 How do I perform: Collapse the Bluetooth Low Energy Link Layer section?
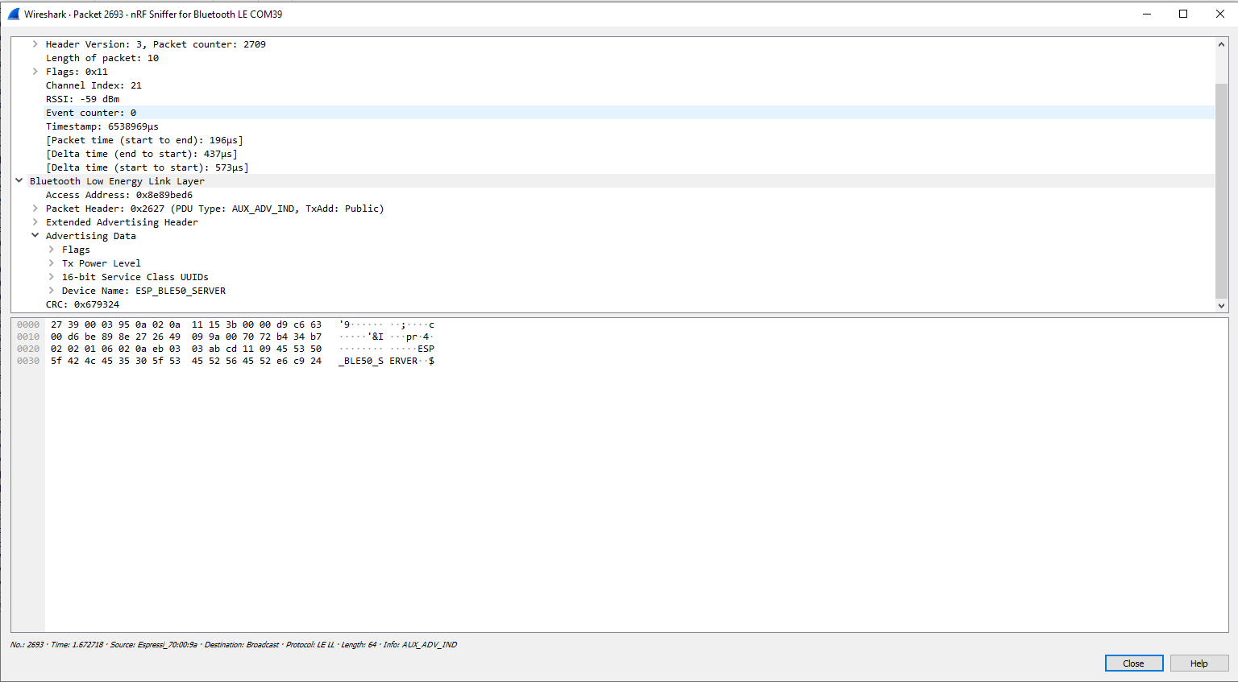point(19,180)
